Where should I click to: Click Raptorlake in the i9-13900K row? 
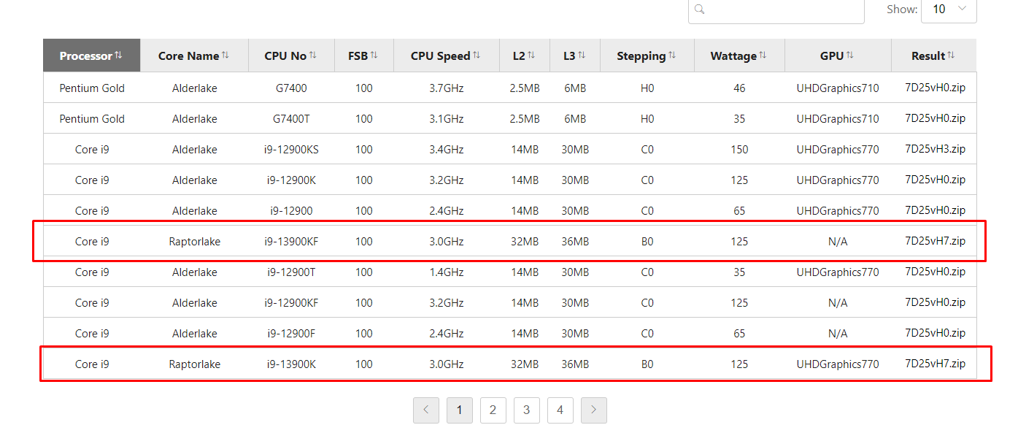tap(195, 364)
